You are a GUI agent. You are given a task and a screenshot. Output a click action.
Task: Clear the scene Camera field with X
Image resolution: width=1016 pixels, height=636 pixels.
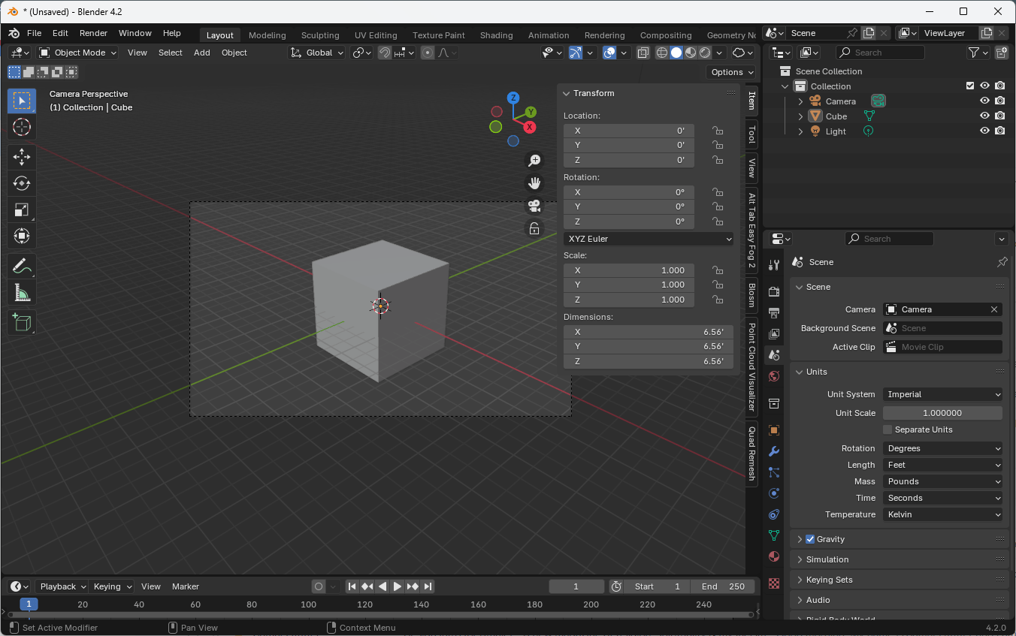[x=994, y=309]
